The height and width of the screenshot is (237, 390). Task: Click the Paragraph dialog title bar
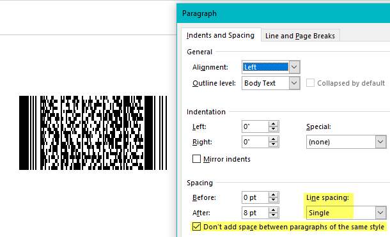pyautogui.click(x=283, y=13)
